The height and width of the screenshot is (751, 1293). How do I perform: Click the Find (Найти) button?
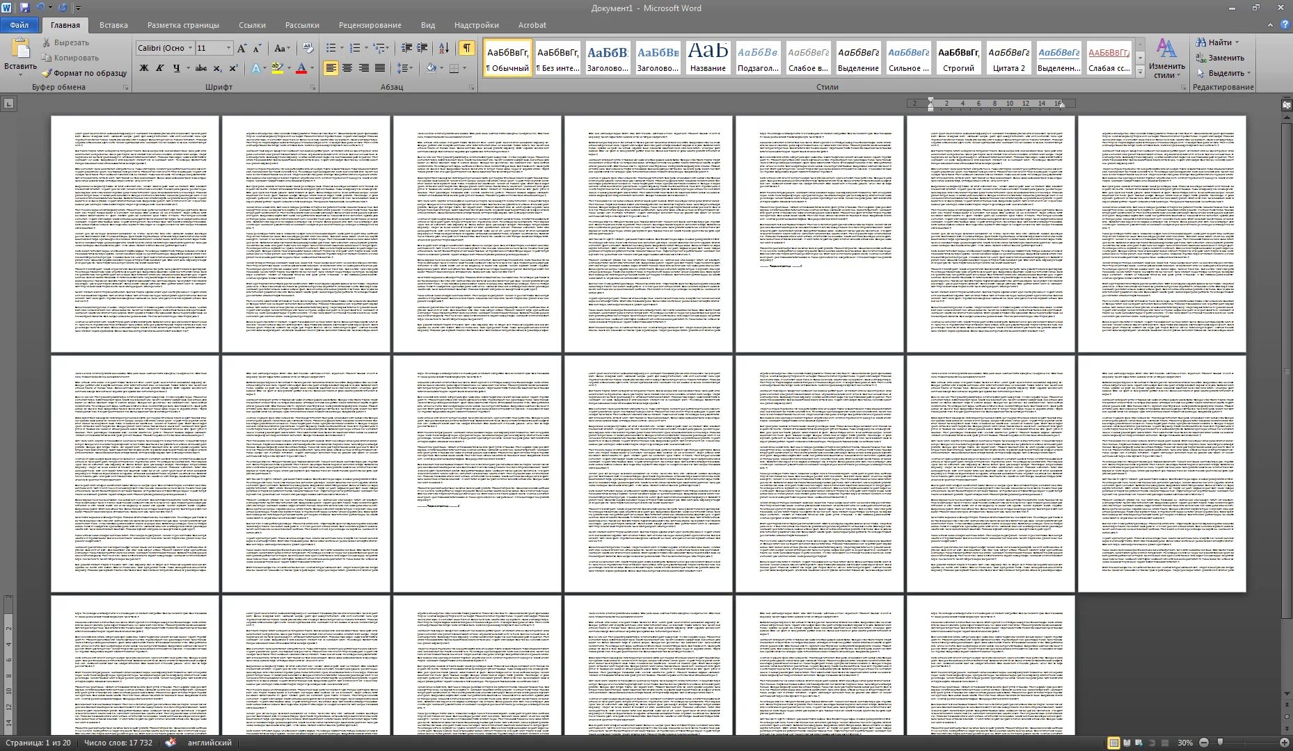pos(1214,42)
